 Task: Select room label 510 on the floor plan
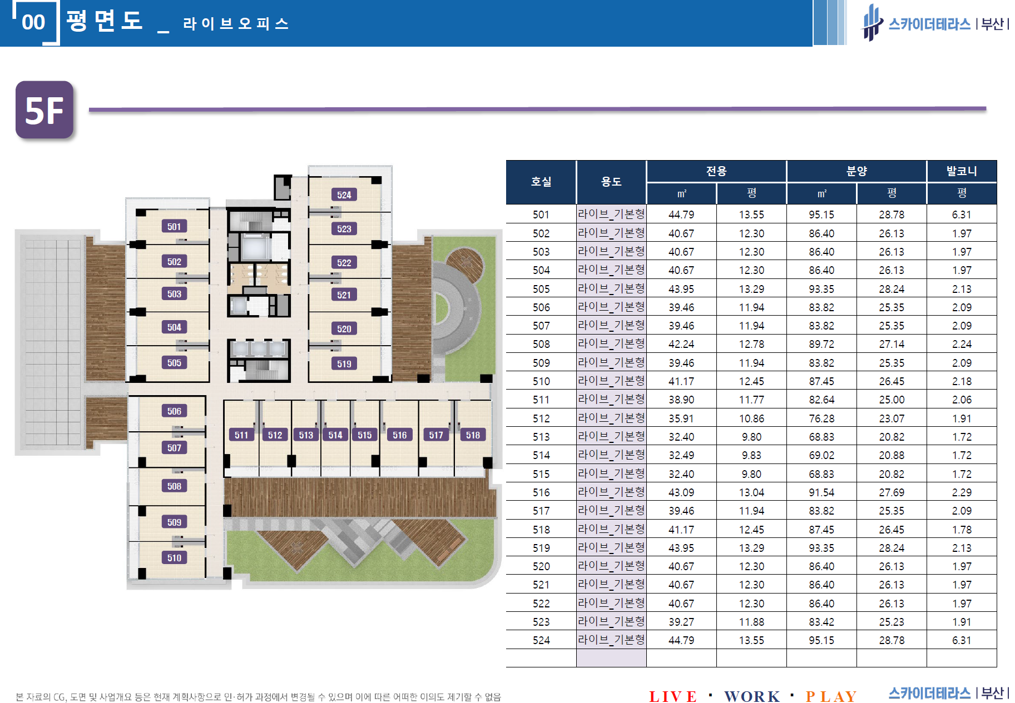click(x=174, y=557)
